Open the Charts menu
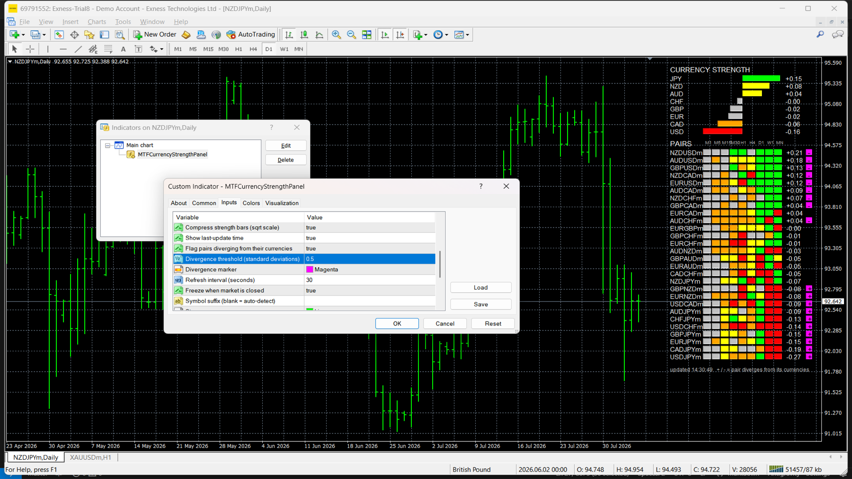The image size is (852, 479). 97,22
